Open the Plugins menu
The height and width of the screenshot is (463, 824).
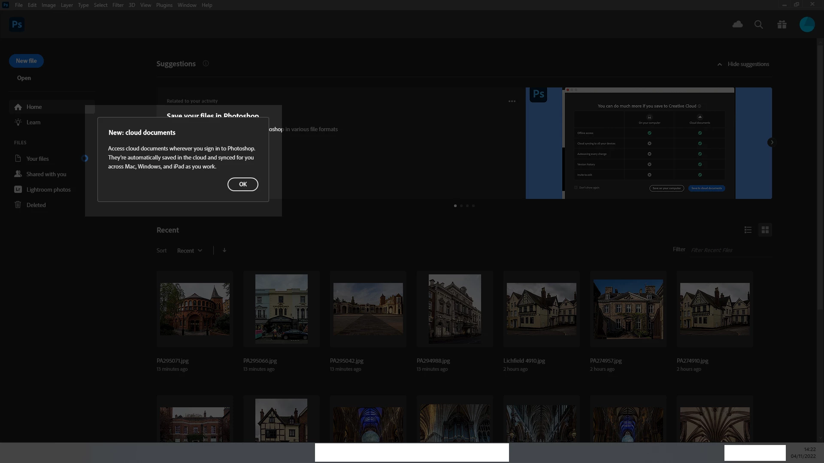click(164, 5)
